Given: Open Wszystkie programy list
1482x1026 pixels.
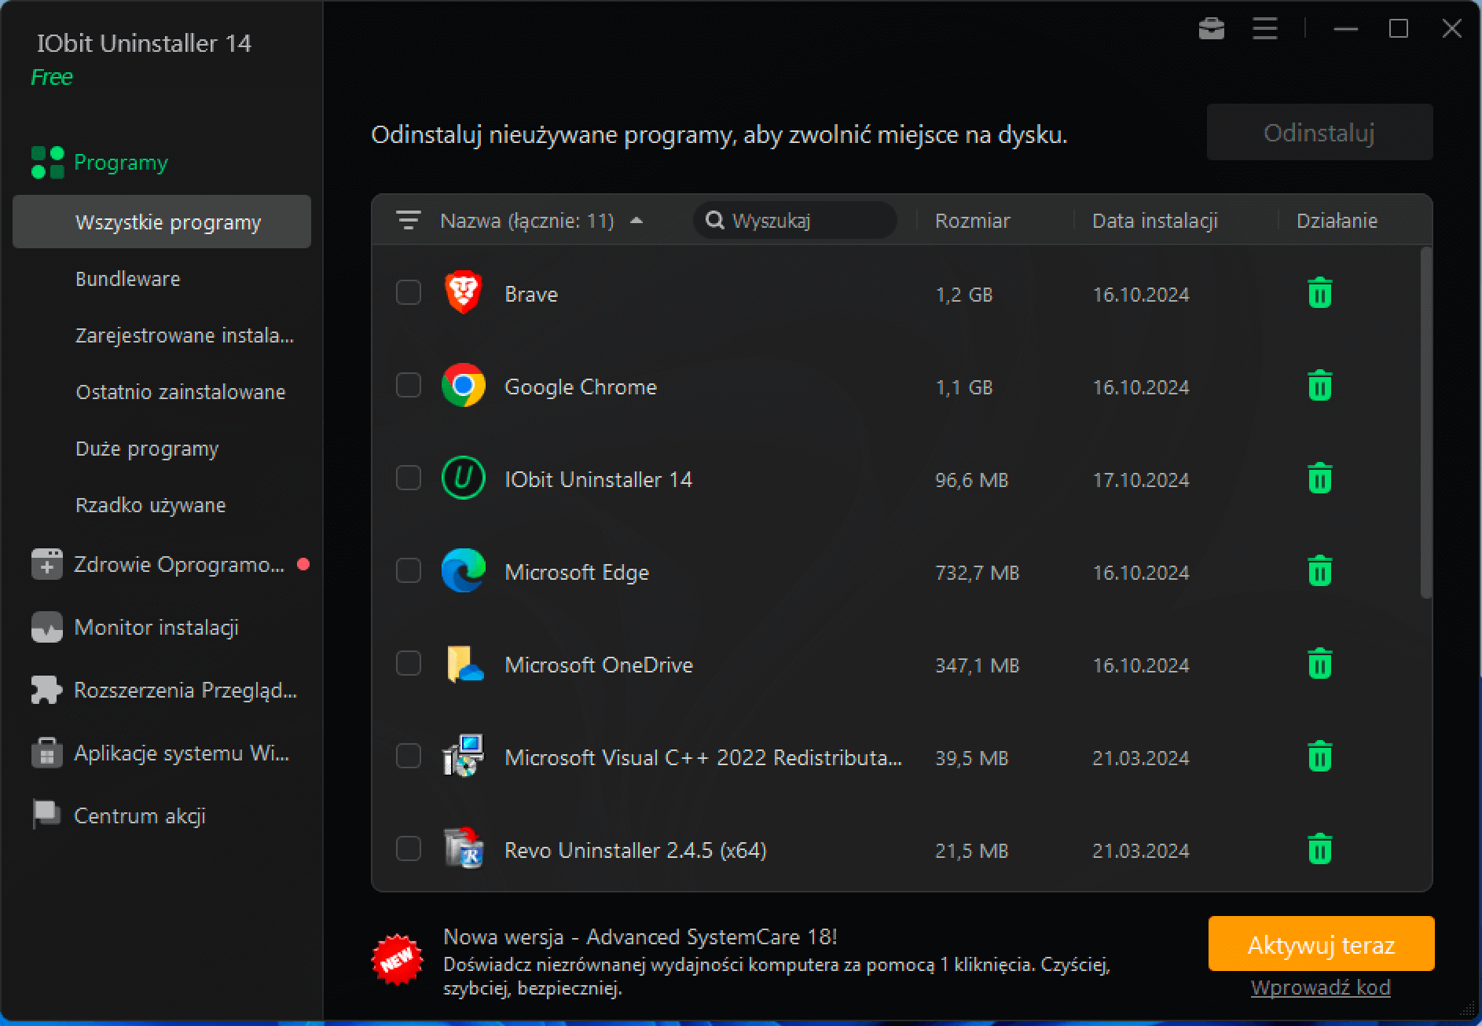Looking at the screenshot, I should point(162,222).
